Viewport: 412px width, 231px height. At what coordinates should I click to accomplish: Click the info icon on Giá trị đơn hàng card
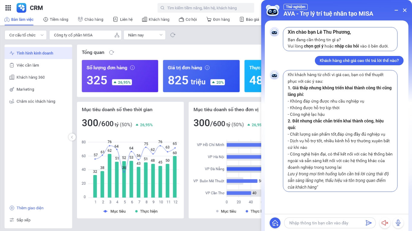207,68
